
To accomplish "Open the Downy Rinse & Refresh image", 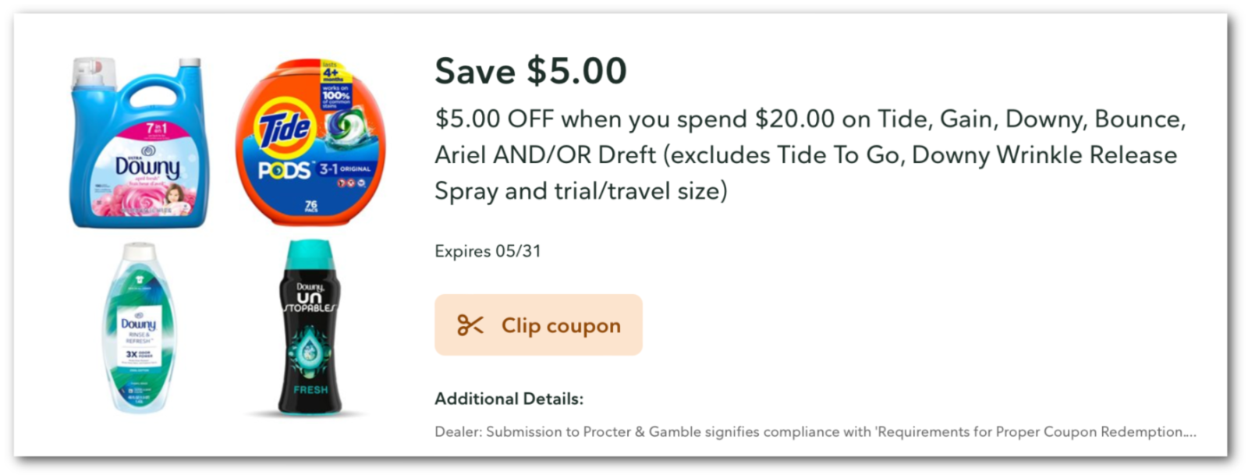I will point(139,328).
